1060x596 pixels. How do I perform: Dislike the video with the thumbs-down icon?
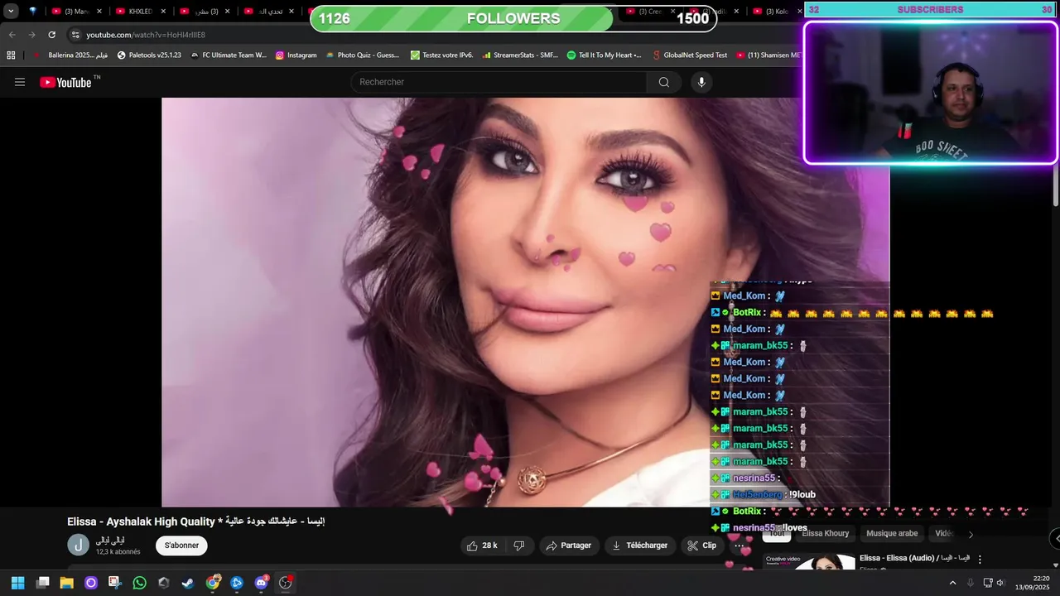point(519,546)
